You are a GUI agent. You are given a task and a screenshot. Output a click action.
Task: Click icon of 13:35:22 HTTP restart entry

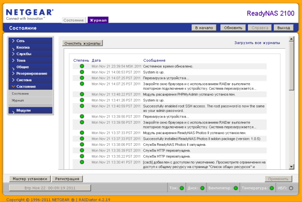coord(82,156)
